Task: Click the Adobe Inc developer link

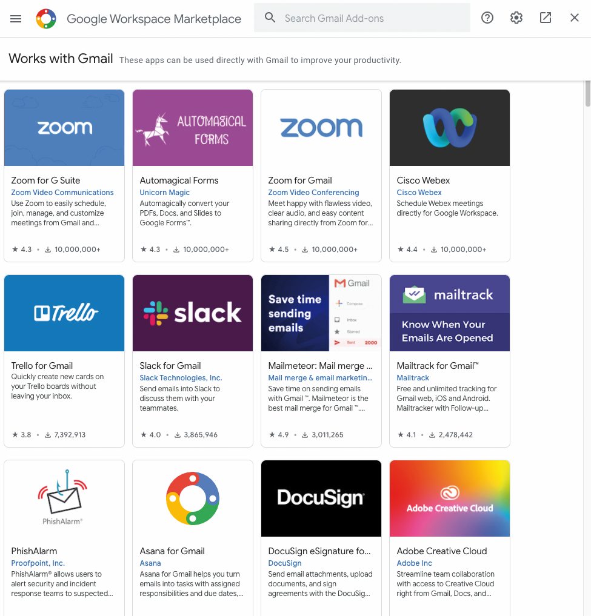Action: pyautogui.click(x=414, y=563)
